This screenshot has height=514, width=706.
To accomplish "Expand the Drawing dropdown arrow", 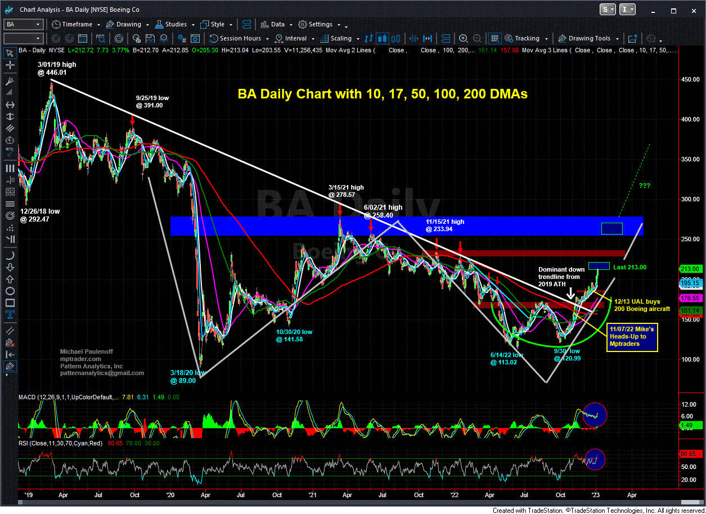I will [147, 25].
